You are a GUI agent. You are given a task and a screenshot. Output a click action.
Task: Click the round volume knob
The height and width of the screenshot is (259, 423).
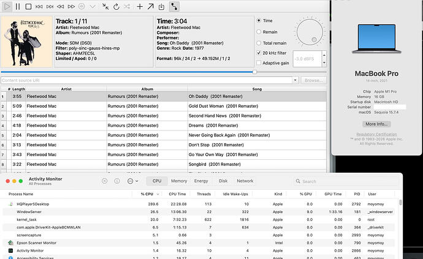(310, 32)
